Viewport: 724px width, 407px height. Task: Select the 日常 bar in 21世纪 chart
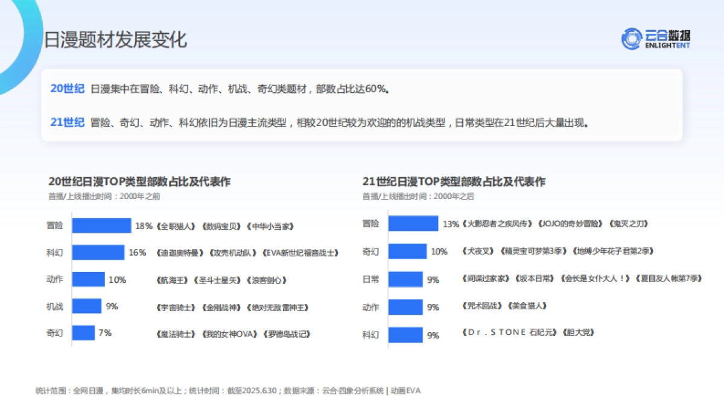(x=407, y=279)
